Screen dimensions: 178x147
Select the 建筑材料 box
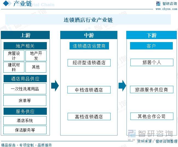(x=14, y=67)
